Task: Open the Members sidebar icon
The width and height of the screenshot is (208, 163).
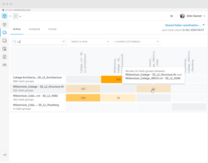Action: (x=4, y=65)
